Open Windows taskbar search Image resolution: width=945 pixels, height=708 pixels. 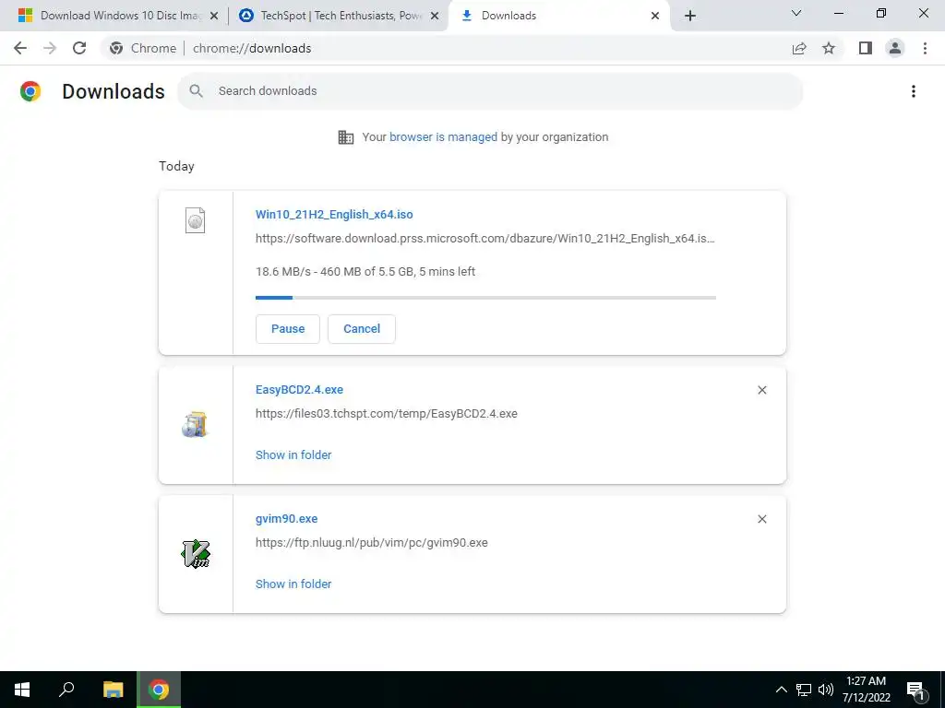tap(66, 690)
